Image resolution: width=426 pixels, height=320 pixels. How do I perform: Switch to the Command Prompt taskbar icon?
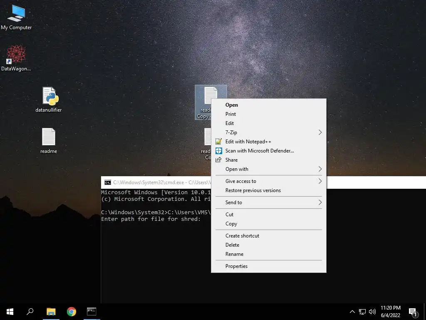click(x=92, y=312)
